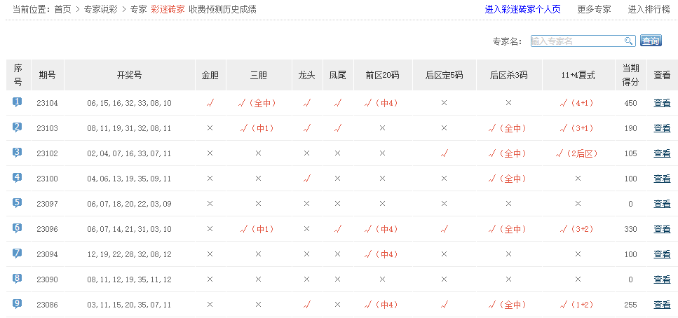Viewport: 678px width, 318px height.
Task: Click 彩迷砖家 expert name in breadcrumb
Action: click(168, 10)
